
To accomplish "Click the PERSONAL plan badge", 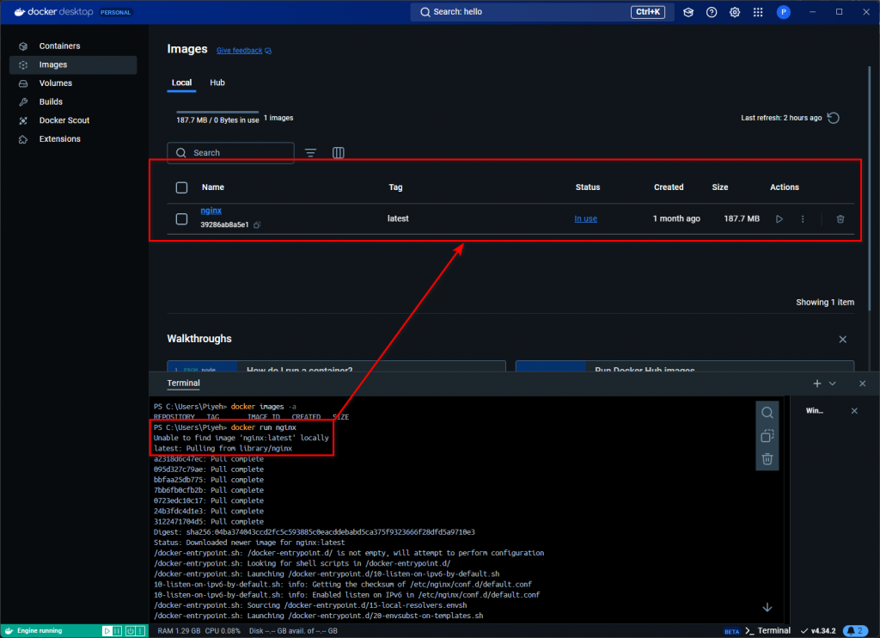I will pos(116,12).
